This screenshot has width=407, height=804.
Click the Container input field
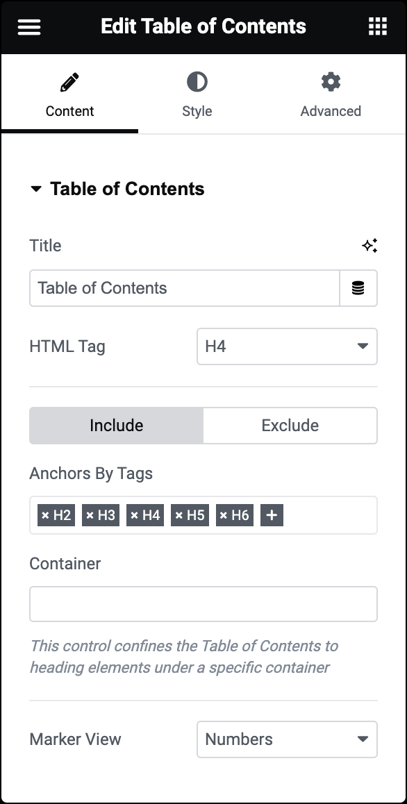(x=203, y=604)
